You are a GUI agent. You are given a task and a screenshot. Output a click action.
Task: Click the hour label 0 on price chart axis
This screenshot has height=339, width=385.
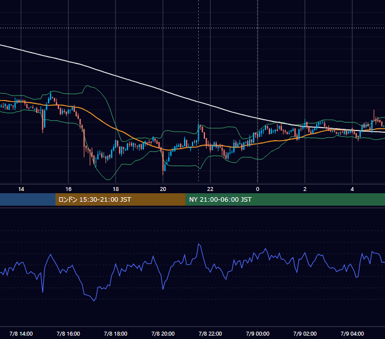coord(258,189)
